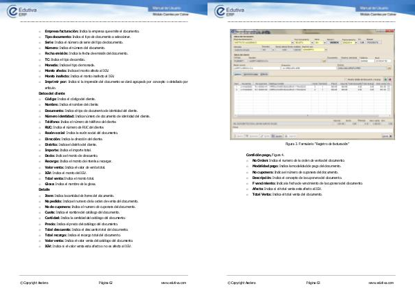415x293 pixels.
Task: Click the Edutiva ERP logo on right page
Action: pos(237,10)
